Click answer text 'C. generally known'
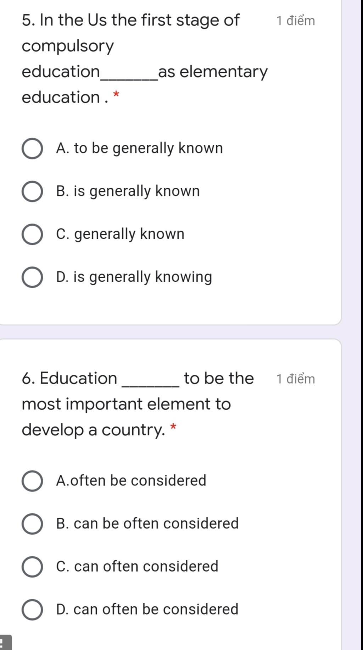This screenshot has height=650, width=363. (120, 234)
